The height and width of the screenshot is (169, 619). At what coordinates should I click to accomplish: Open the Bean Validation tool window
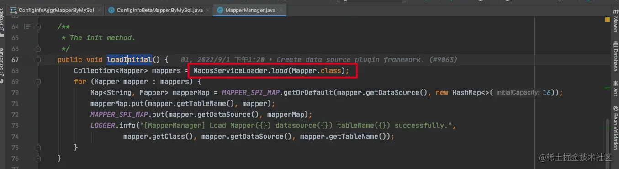pyautogui.click(x=615, y=128)
